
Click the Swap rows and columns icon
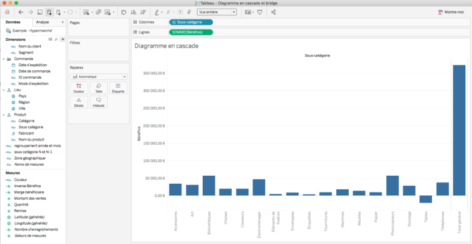123,12
